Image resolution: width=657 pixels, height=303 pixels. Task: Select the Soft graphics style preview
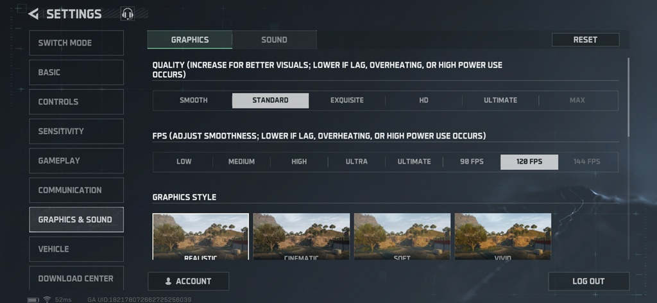402,236
